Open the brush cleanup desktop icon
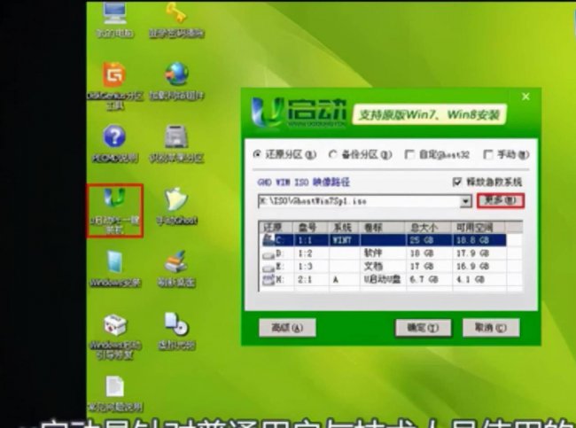 (x=176, y=268)
